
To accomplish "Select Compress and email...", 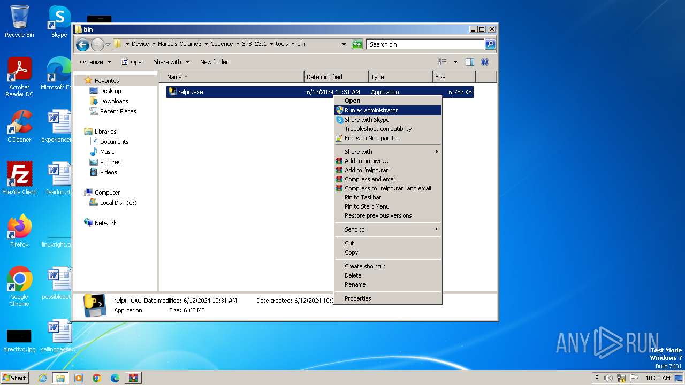I will (387, 179).
